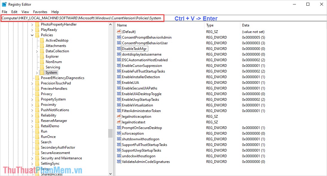Select the ValidateAdminCodeSignatures value icon

click(x=118, y=161)
